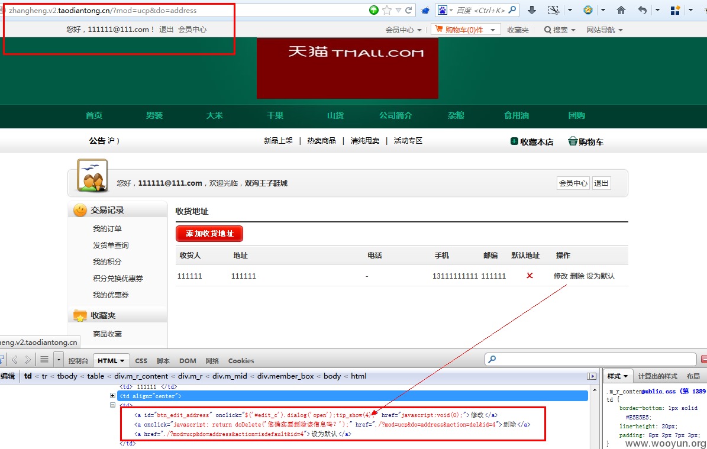Click the 添加收货地址 red button

click(209, 234)
